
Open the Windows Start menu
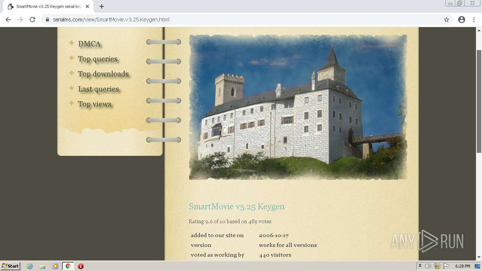point(11,266)
